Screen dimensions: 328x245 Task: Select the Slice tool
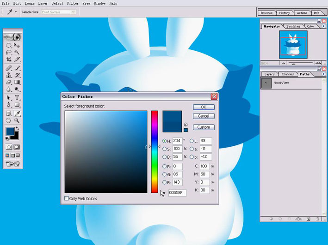(x=17, y=59)
